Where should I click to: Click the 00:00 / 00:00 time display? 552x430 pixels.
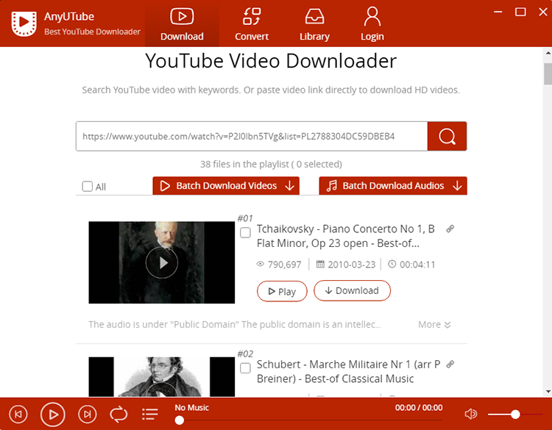tap(419, 407)
